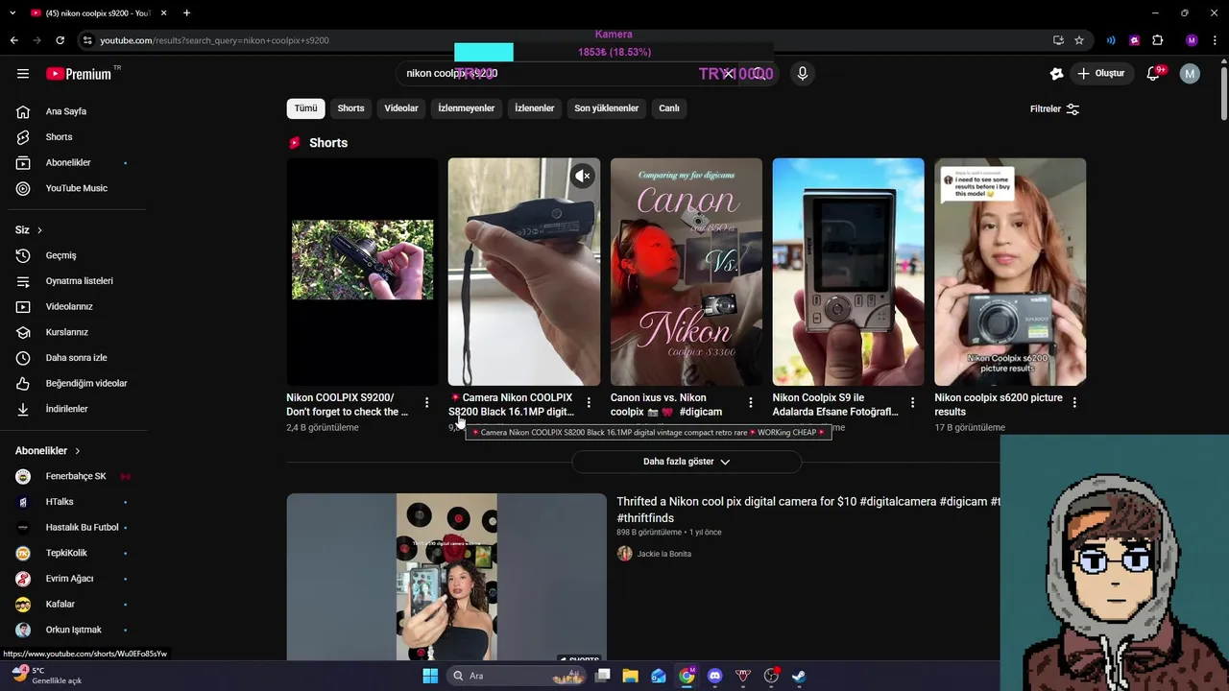This screenshot has height=691, width=1229.
Task: Open new browser tab
Action: coord(186,12)
